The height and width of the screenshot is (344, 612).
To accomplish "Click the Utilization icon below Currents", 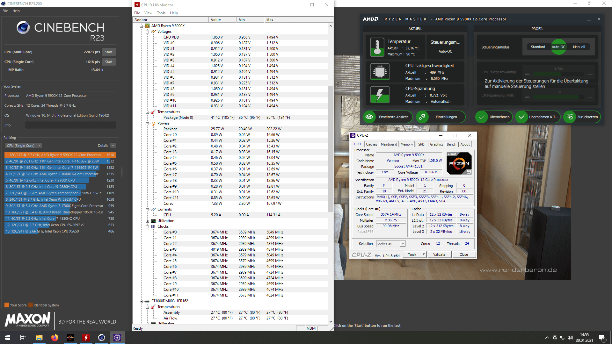I will [153, 221].
